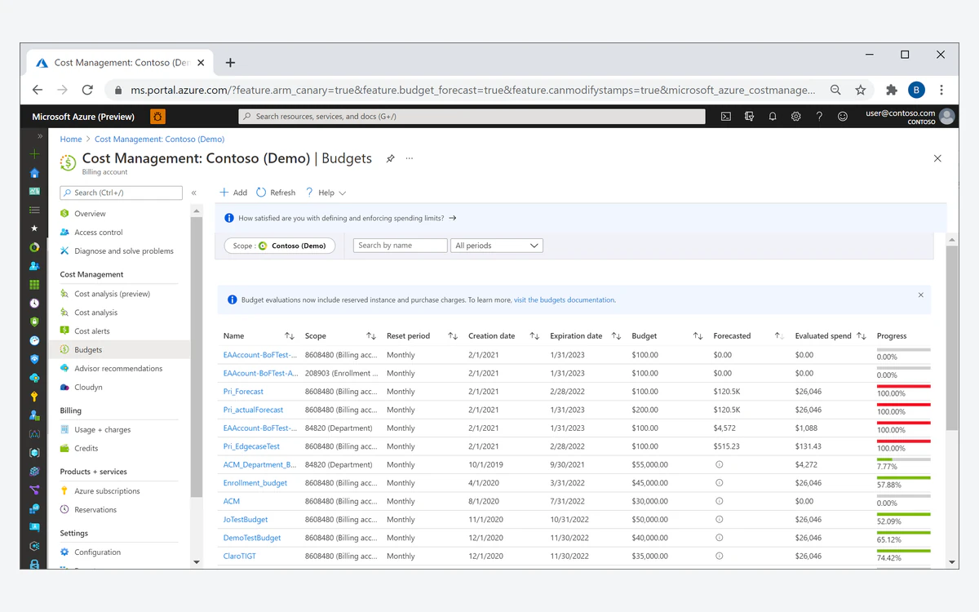Image resolution: width=979 pixels, height=612 pixels.
Task: Click the browser zoom magnifier icon
Action: click(x=835, y=90)
